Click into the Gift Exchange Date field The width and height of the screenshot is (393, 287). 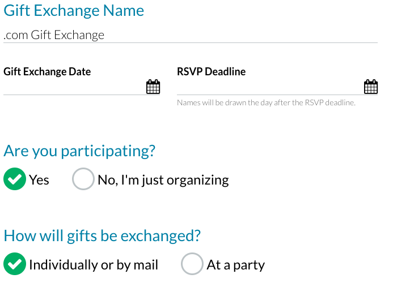coord(74,87)
